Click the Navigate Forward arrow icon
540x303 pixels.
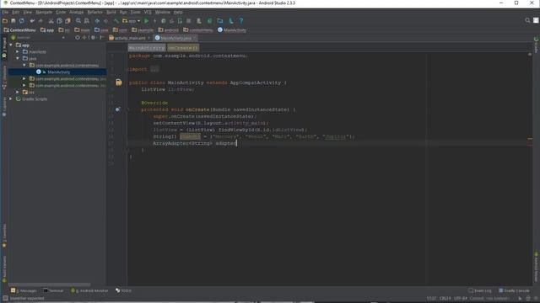[x=105, y=21]
